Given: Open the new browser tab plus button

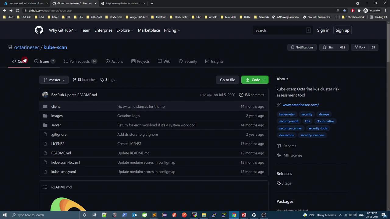Looking at the screenshot, I should [152, 3].
